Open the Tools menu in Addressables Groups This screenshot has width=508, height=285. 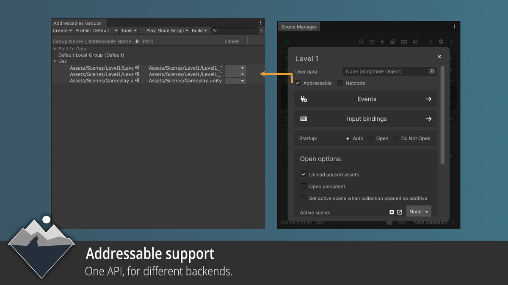point(129,30)
